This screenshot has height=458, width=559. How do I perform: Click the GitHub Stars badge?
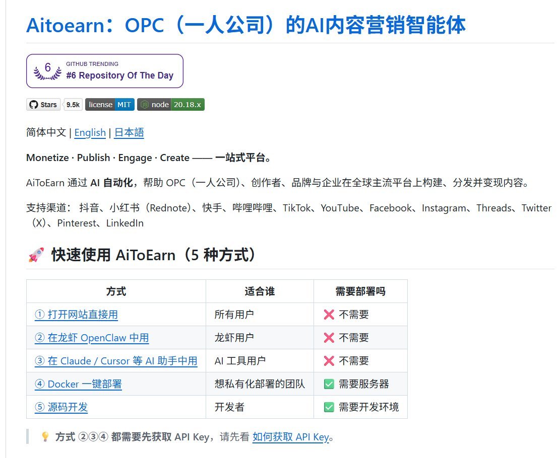(43, 105)
